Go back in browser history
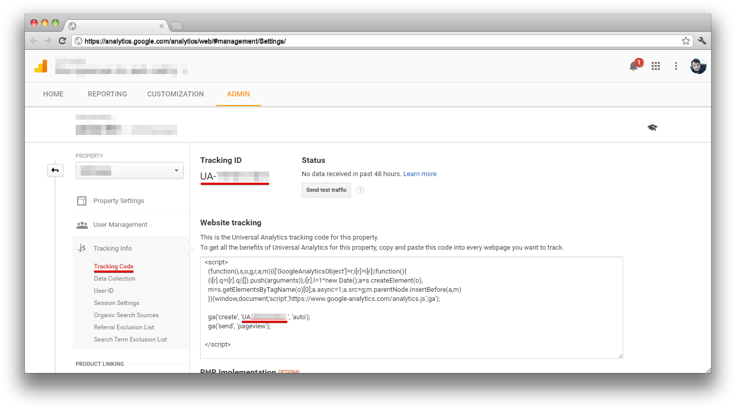 pyautogui.click(x=34, y=41)
